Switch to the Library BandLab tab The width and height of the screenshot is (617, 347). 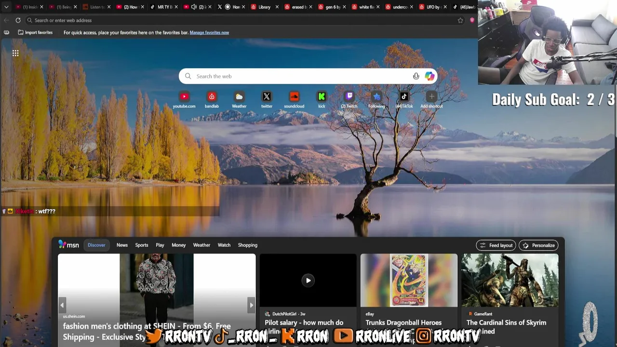pyautogui.click(x=264, y=7)
